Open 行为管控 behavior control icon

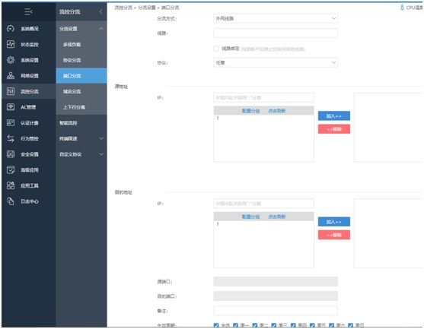click(11, 138)
